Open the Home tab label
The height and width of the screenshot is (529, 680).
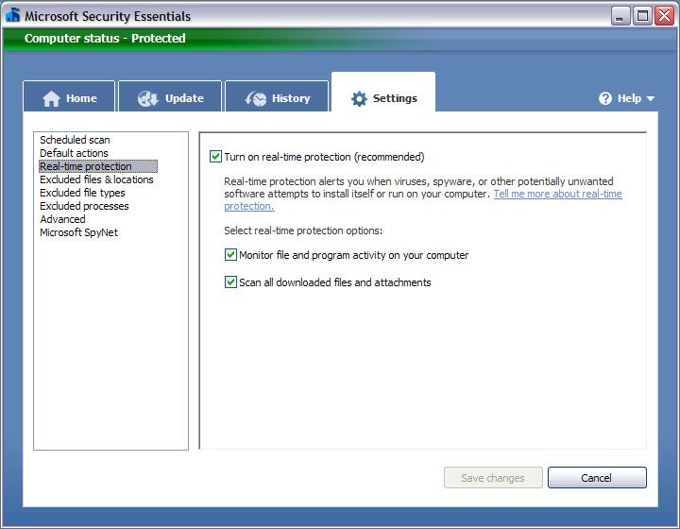pyautogui.click(x=81, y=98)
